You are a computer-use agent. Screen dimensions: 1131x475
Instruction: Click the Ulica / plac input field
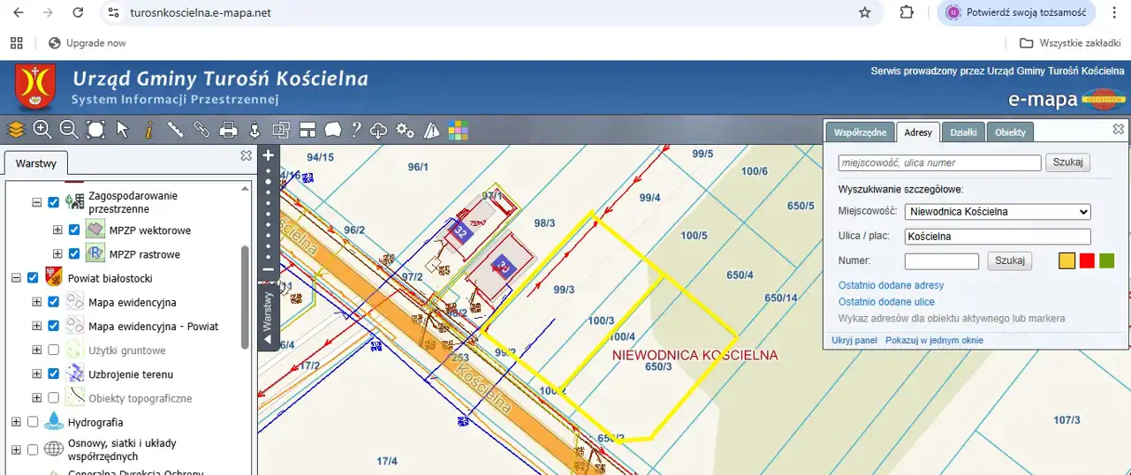point(998,237)
